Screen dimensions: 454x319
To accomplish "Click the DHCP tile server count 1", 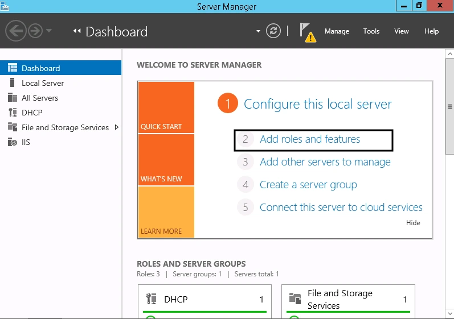I will click(x=261, y=300).
